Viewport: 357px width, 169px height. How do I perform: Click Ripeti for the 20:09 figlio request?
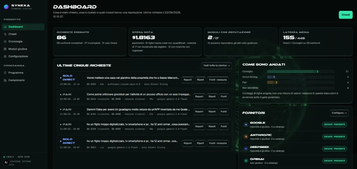click(x=212, y=127)
